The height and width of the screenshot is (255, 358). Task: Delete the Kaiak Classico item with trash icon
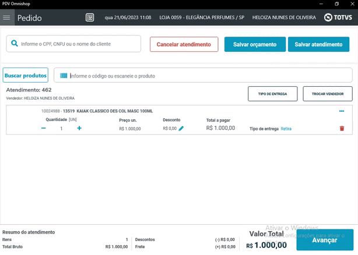point(342,129)
